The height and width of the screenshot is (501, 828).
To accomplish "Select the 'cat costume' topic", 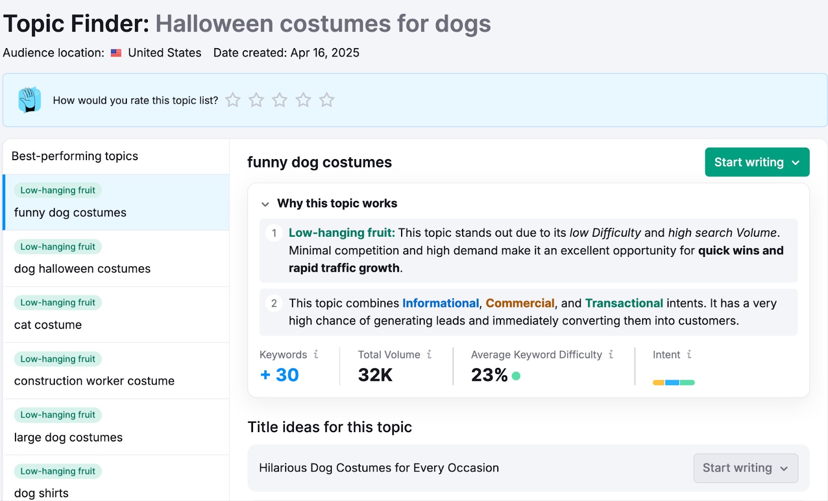I will tap(48, 325).
